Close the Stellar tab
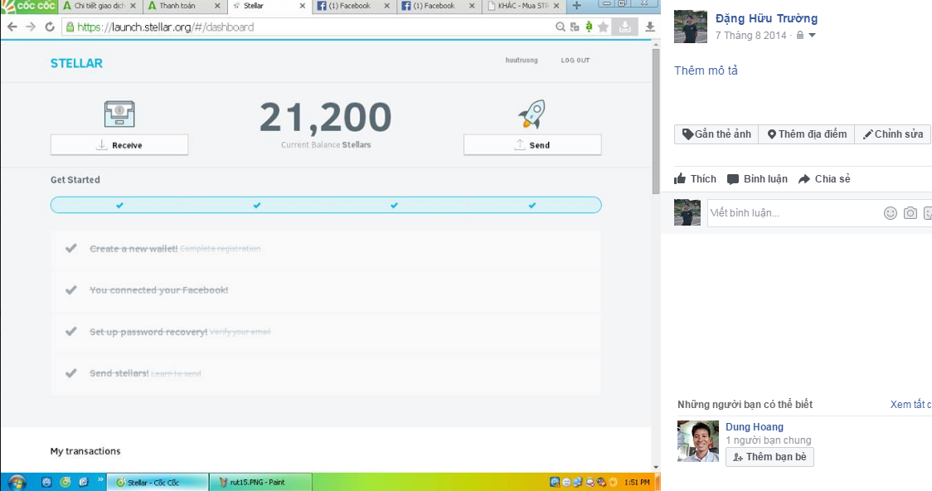Image resolution: width=932 pixels, height=491 pixels. pos(302,6)
